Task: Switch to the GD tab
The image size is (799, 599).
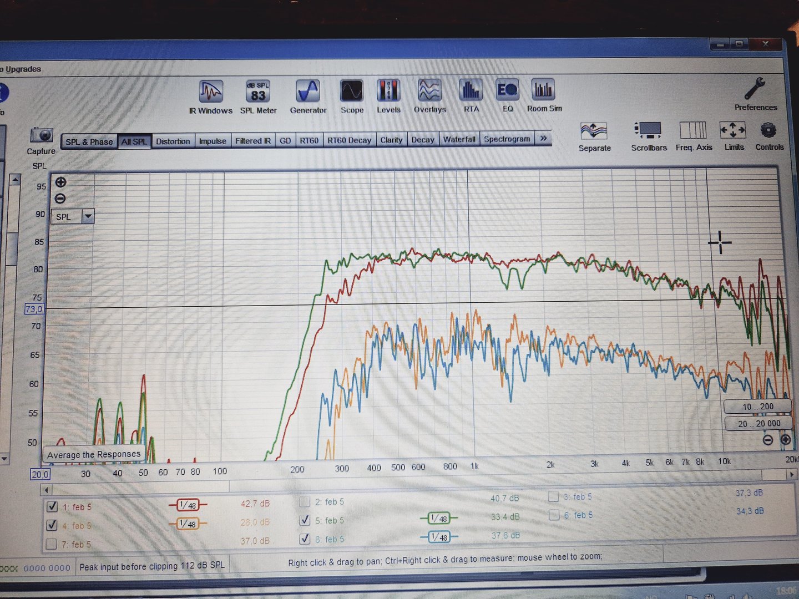Action: pyautogui.click(x=285, y=140)
